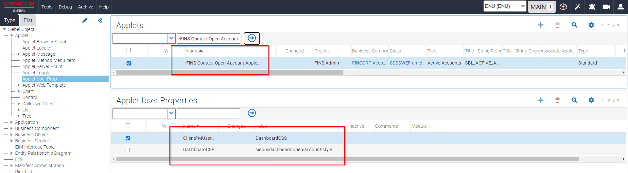Screen dimensions: 628x173
Task: Open the Help menu
Action: click(104, 7)
